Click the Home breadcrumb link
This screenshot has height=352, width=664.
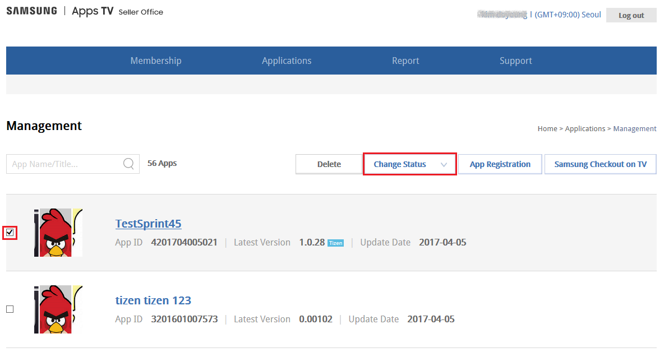pyautogui.click(x=547, y=128)
